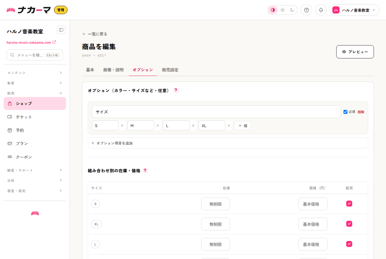Expand the 分析 sidebar section

[x=35, y=181]
